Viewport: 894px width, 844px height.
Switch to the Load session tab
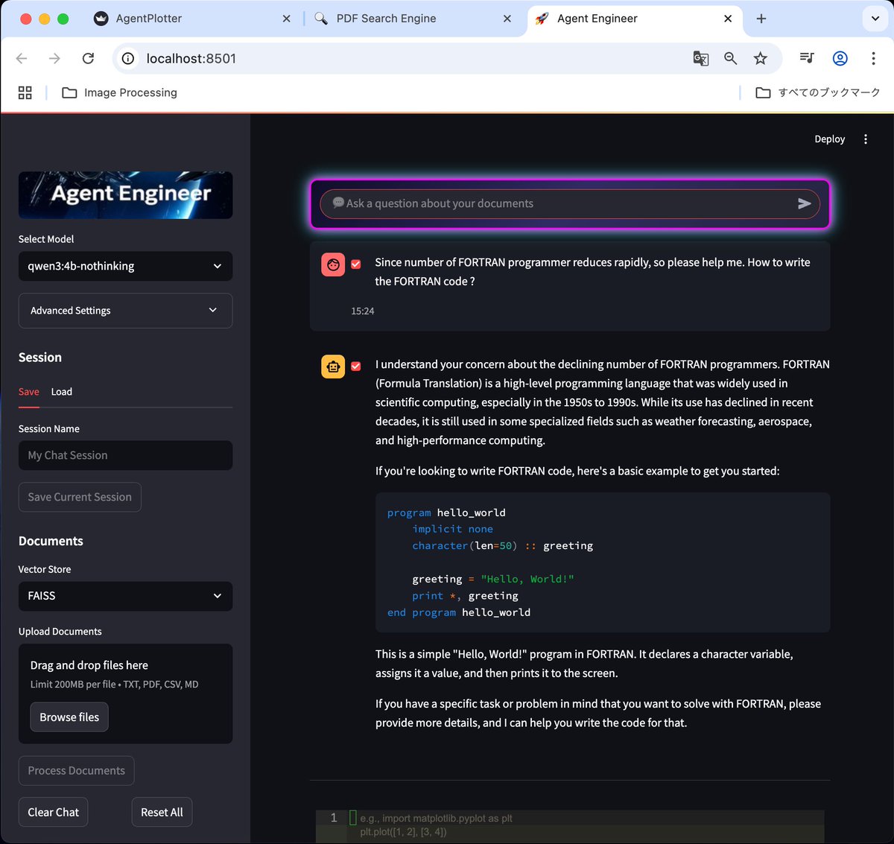[62, 392]
